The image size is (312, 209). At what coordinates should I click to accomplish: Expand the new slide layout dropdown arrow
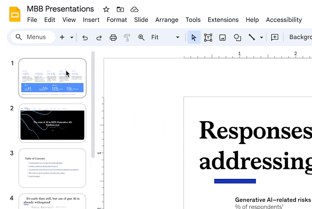[x=72, y=37]
